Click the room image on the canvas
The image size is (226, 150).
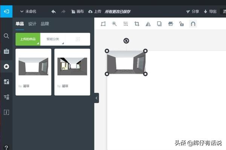click(126, 63)
